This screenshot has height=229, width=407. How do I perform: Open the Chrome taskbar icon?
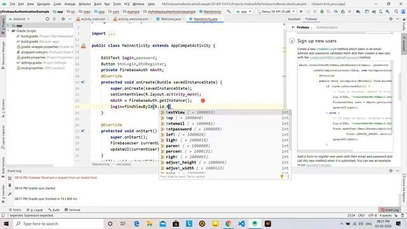tap(228, 223)
